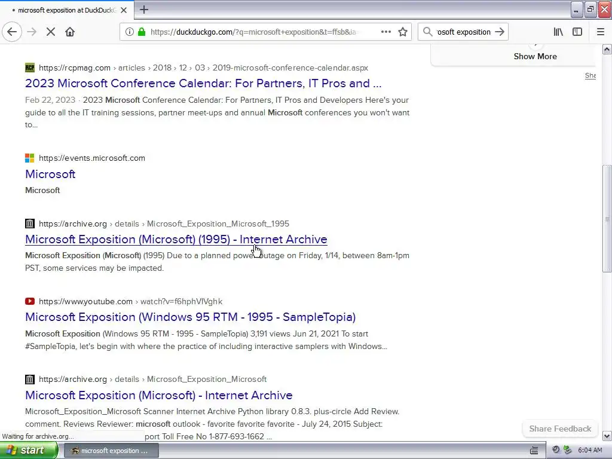Open the rcpmag.com URL breadcrumb

203,68
